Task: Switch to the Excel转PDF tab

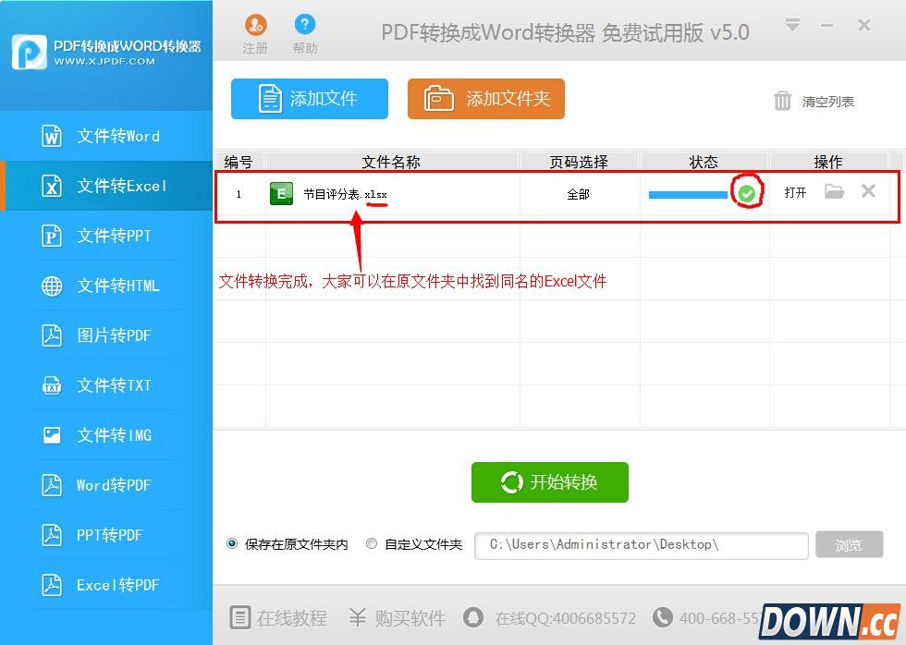Action: tap(53, 585)
